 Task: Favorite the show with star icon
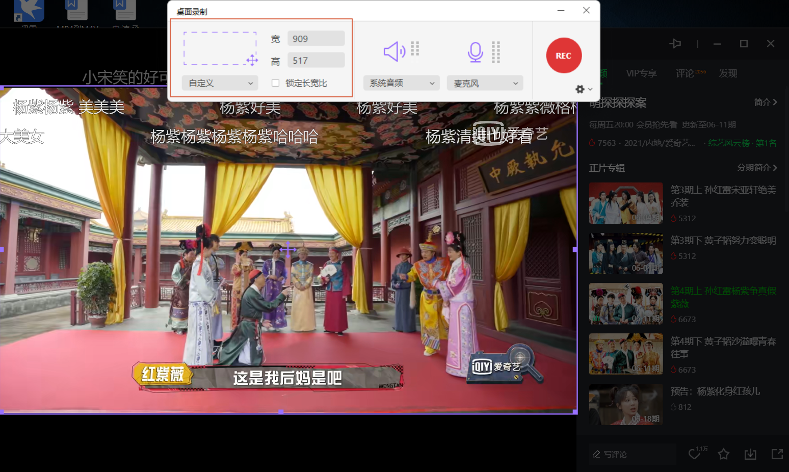pyautogui.click(x=723, y=454)
